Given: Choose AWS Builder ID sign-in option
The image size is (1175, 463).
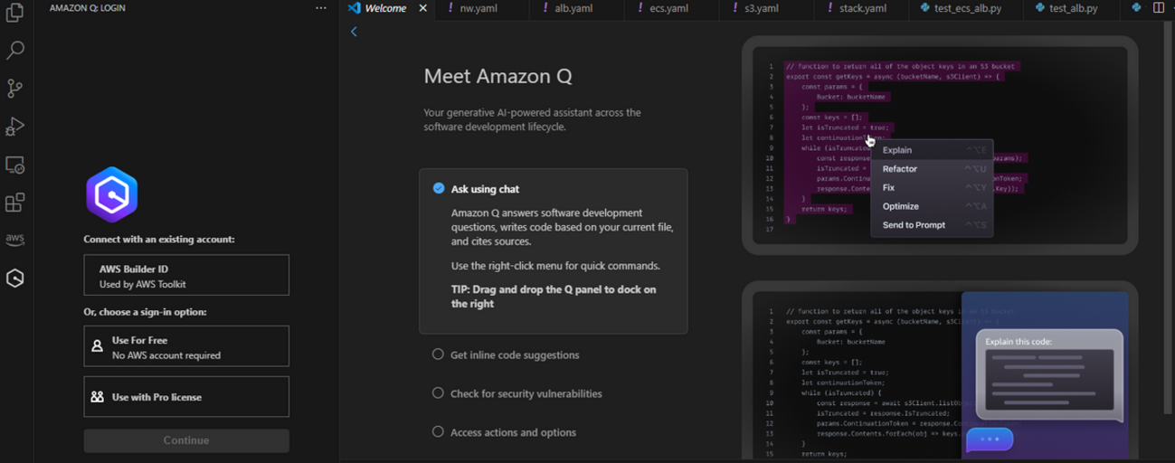Looking at the screenshot, I should (x=186, y=276).
